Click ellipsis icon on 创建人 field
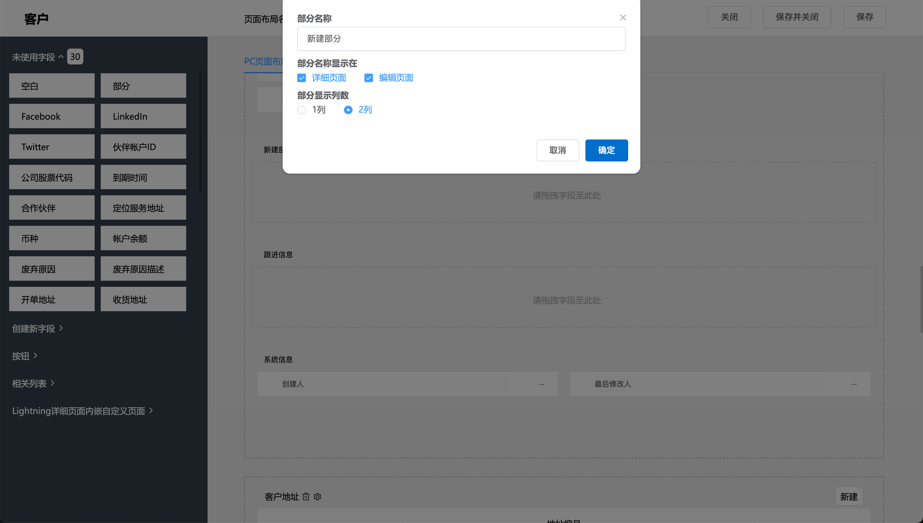 pos(541,384)
